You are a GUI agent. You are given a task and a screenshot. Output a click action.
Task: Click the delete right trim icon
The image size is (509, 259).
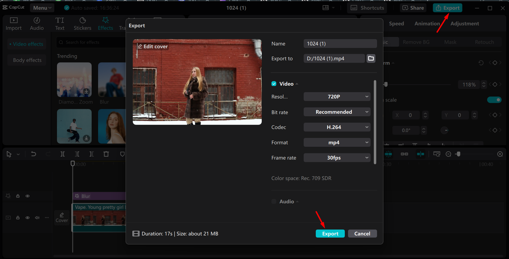pyautogui.click(x=91, y=154)
